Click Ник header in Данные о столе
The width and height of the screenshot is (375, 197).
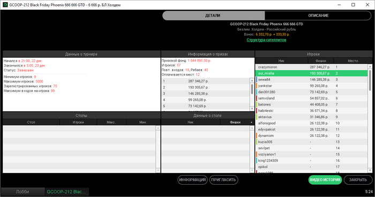point(191,122)
